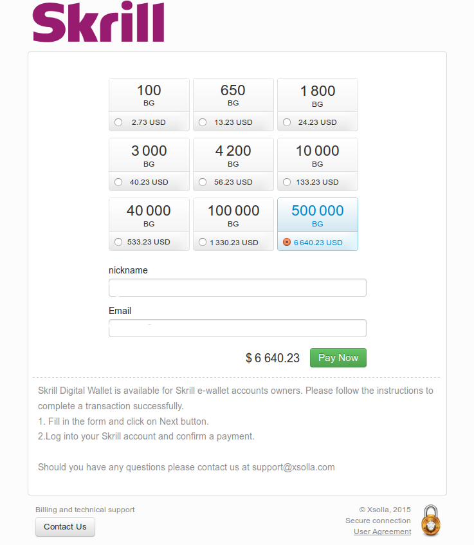Select the 1 330.23 USD radio button

tap(203, 243)
